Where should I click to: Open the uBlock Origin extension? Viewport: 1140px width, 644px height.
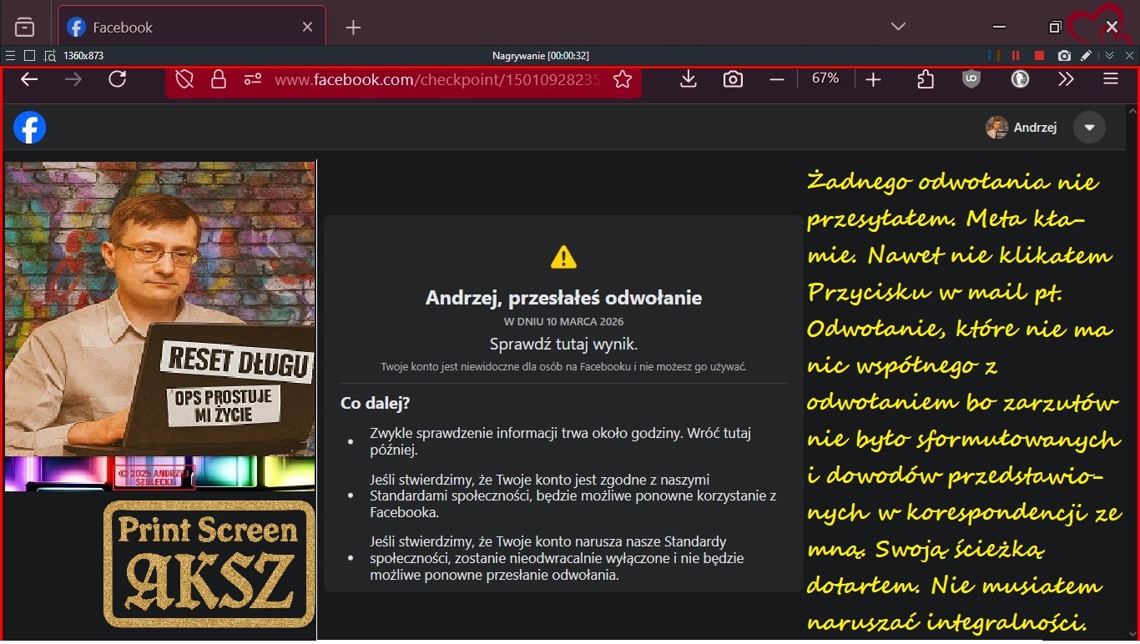coord(971,79)
